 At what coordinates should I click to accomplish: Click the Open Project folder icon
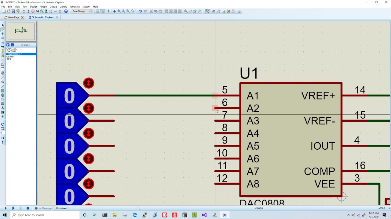(x=9, y=11)
